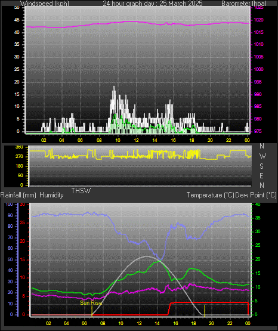Click the THSW label

(x=81, y=191)
